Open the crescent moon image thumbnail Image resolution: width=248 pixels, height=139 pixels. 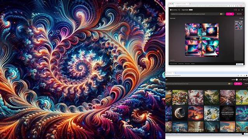180,113
